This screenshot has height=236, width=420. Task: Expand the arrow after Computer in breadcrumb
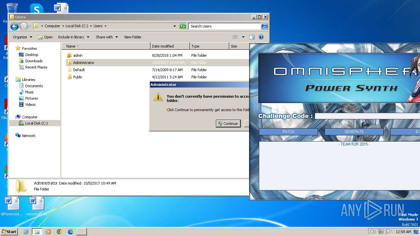pos(63,26)
